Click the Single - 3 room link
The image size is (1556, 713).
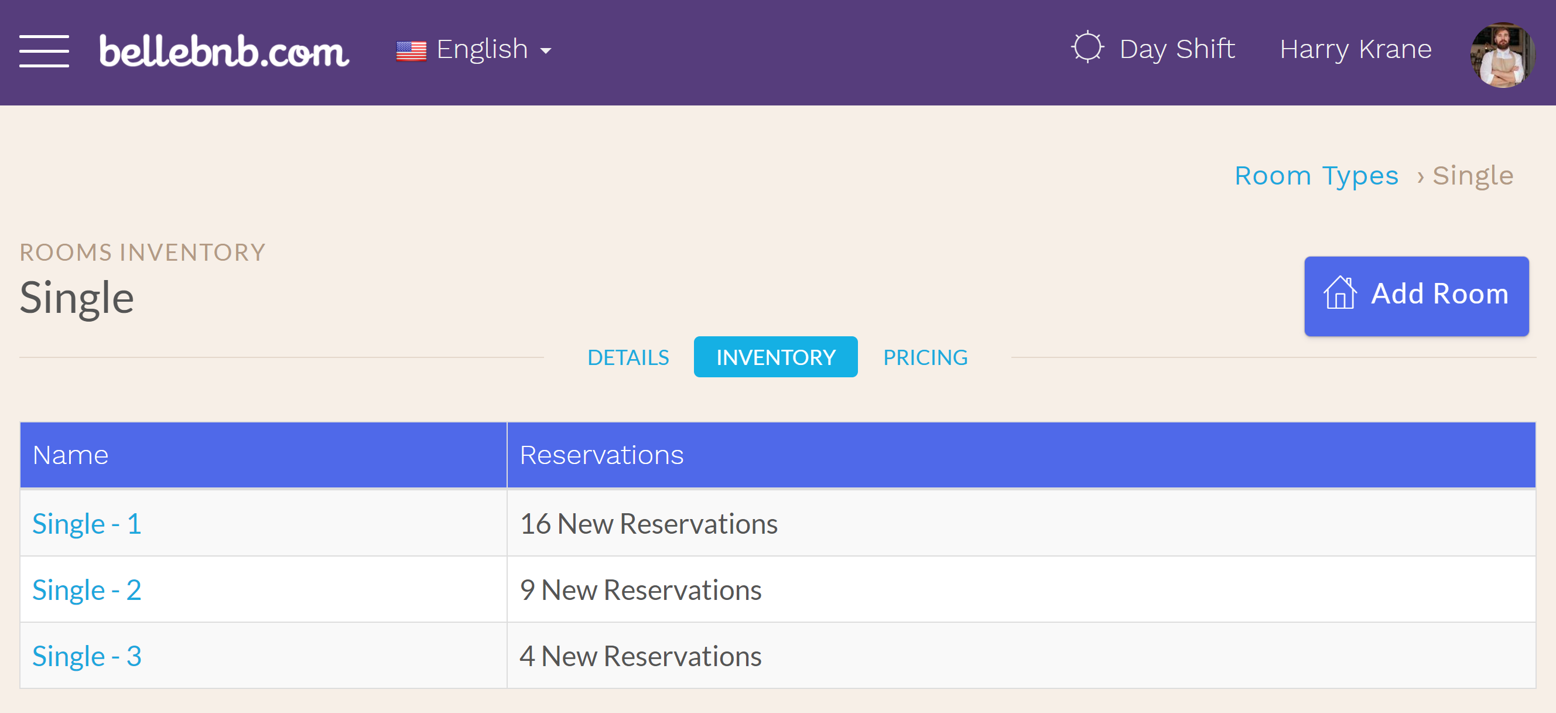click(x=88, y=654)
